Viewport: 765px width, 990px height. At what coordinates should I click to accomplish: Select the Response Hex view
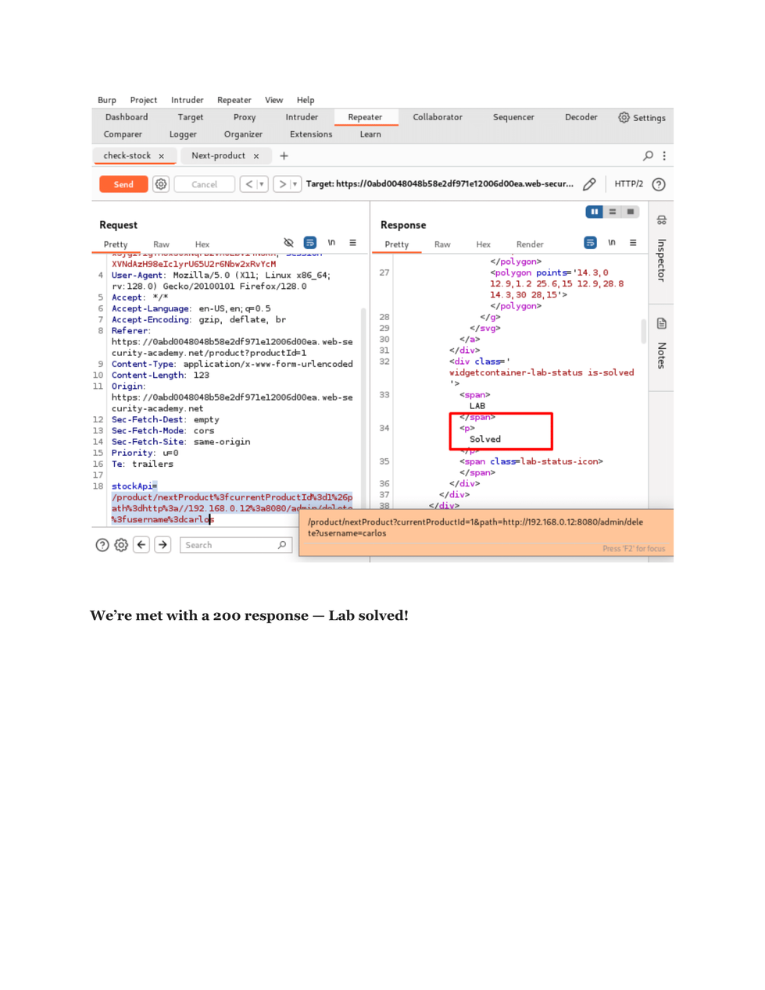pyautogui.click(x=483, y=244)
